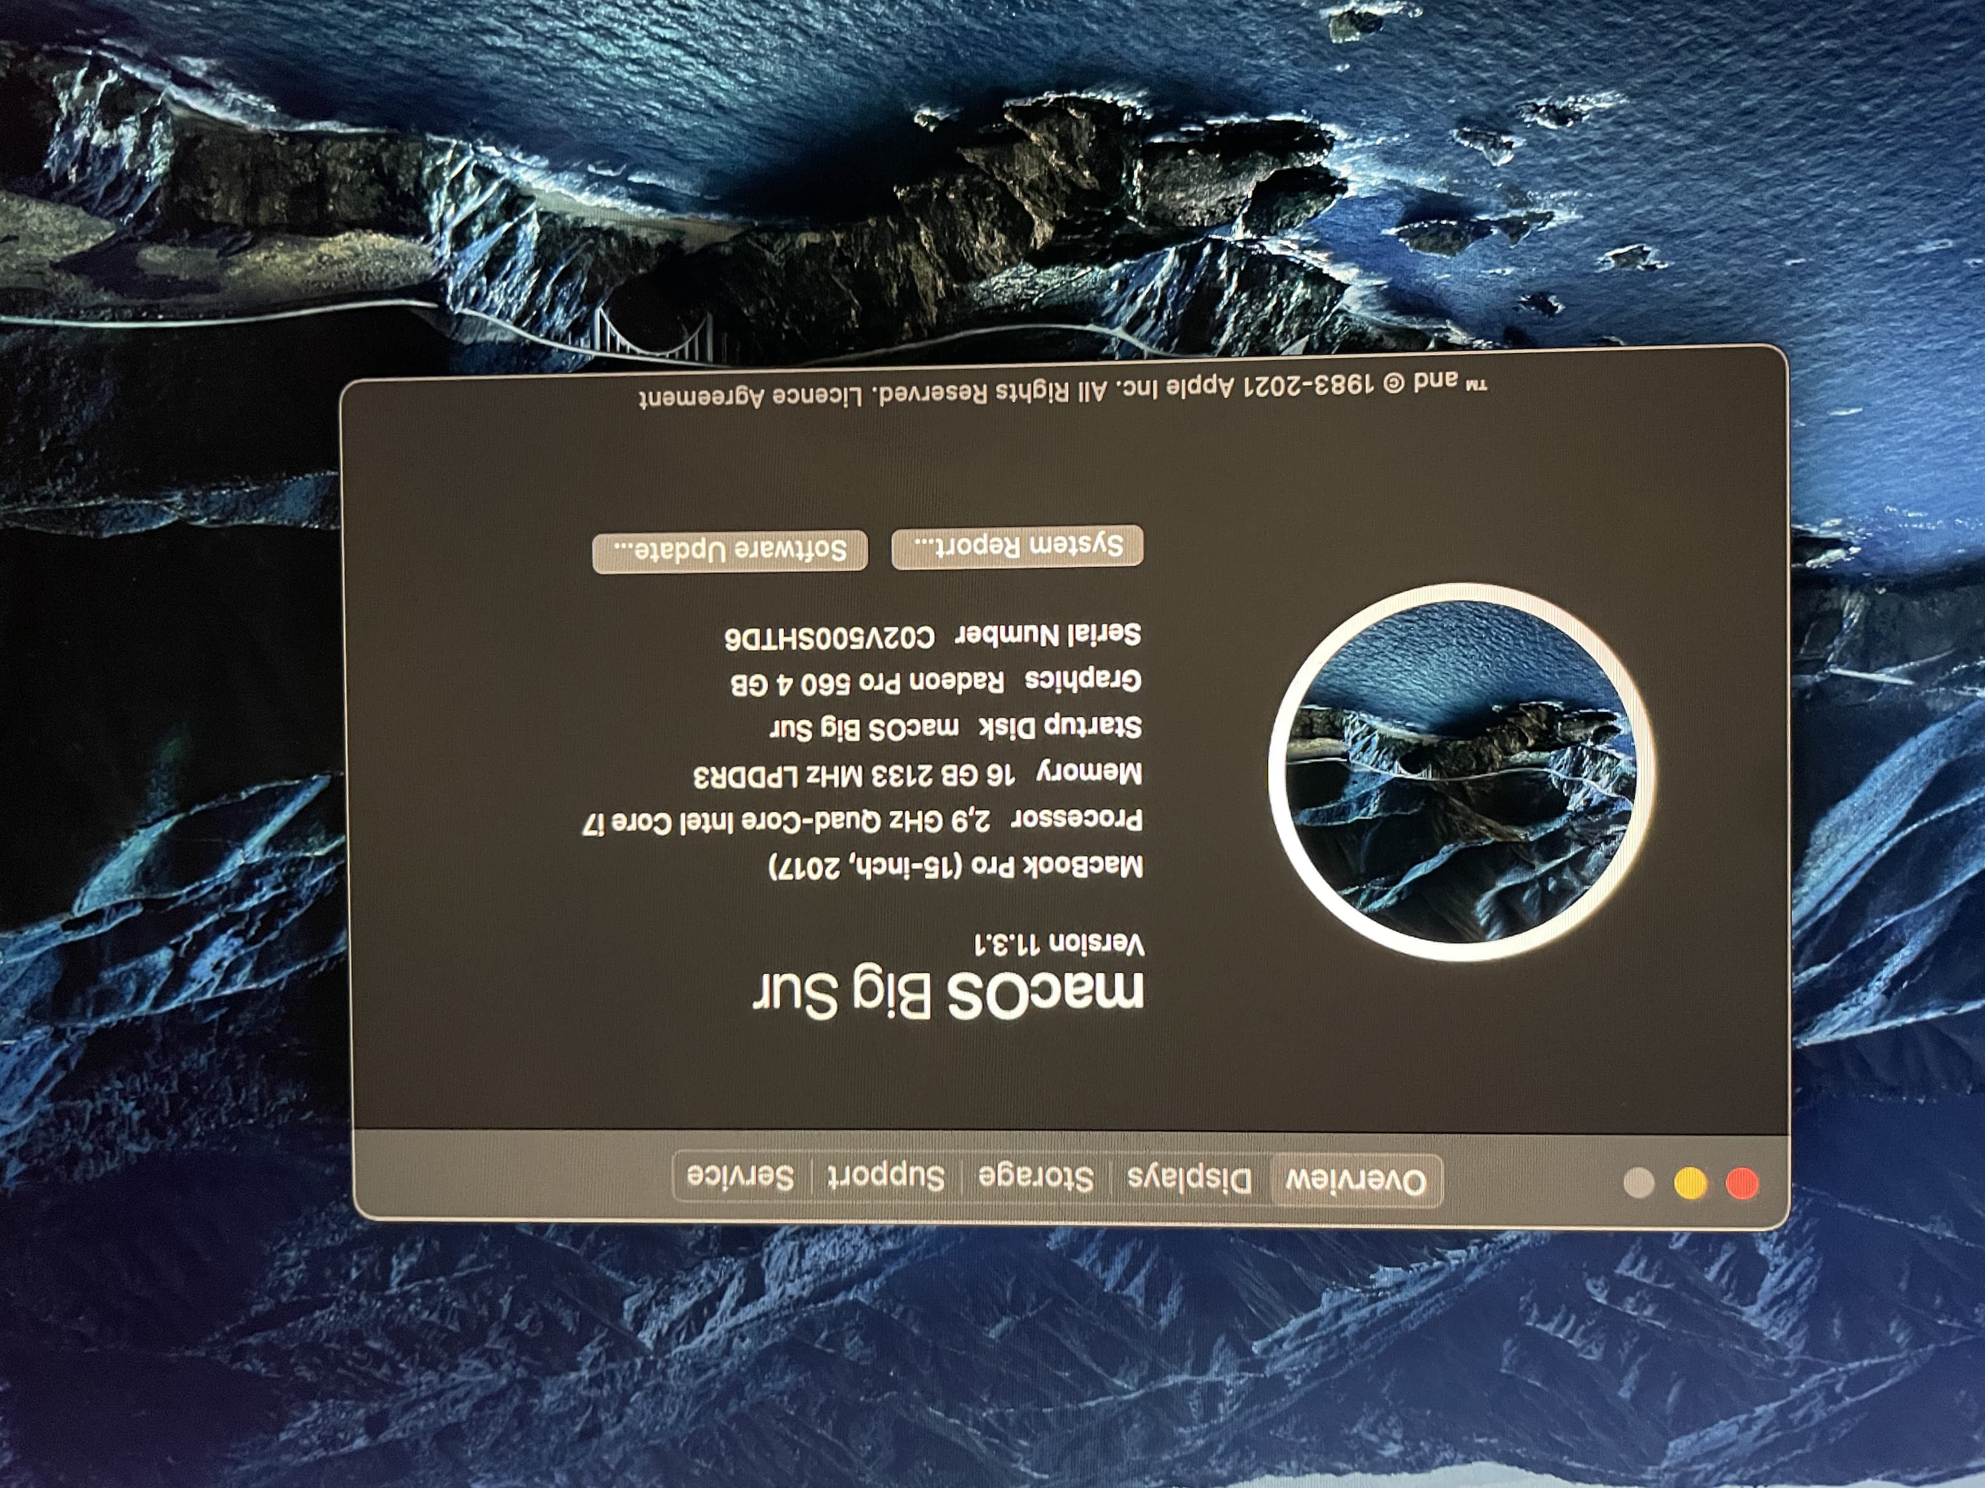Viewport: 1985px width, 1488px height.
Task: Go to the Support tab
Action: pyautogui.click(x=886, y=1176)
